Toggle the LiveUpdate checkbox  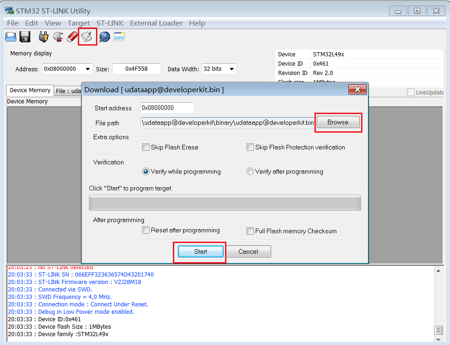[x=411, y=92]
